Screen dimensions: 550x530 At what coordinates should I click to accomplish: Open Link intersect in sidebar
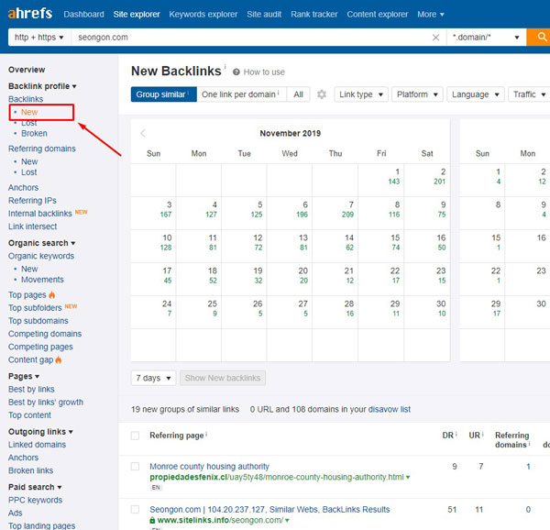[33, 226]
